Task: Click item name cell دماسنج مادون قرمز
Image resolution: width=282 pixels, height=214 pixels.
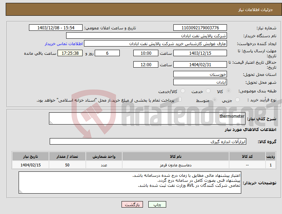Action: 175,165
